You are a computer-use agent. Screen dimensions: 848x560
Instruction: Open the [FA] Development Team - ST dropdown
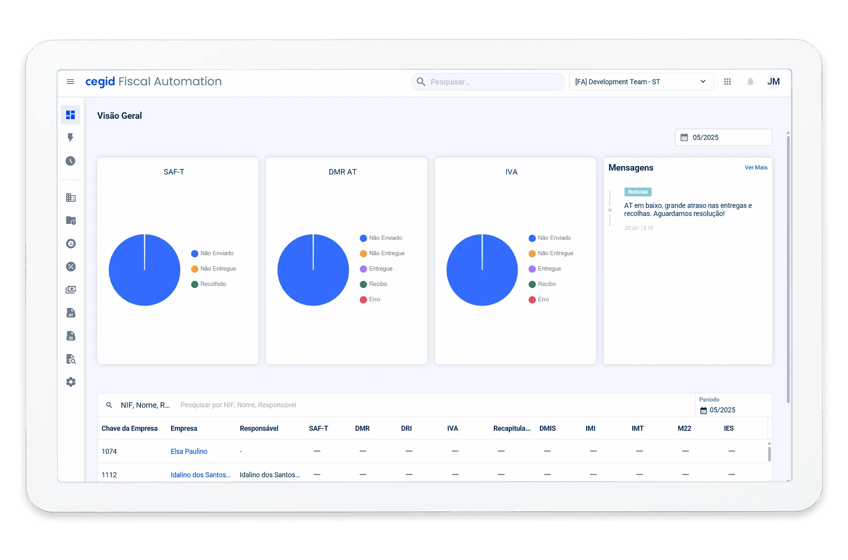coord(641,82)
